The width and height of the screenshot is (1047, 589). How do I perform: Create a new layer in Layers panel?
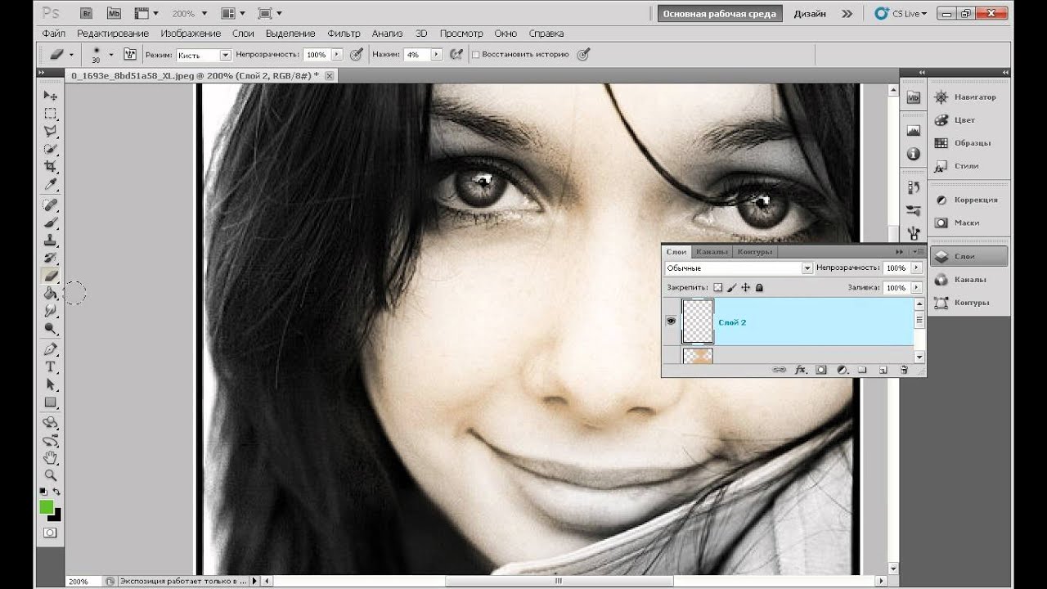click(883, 370)
